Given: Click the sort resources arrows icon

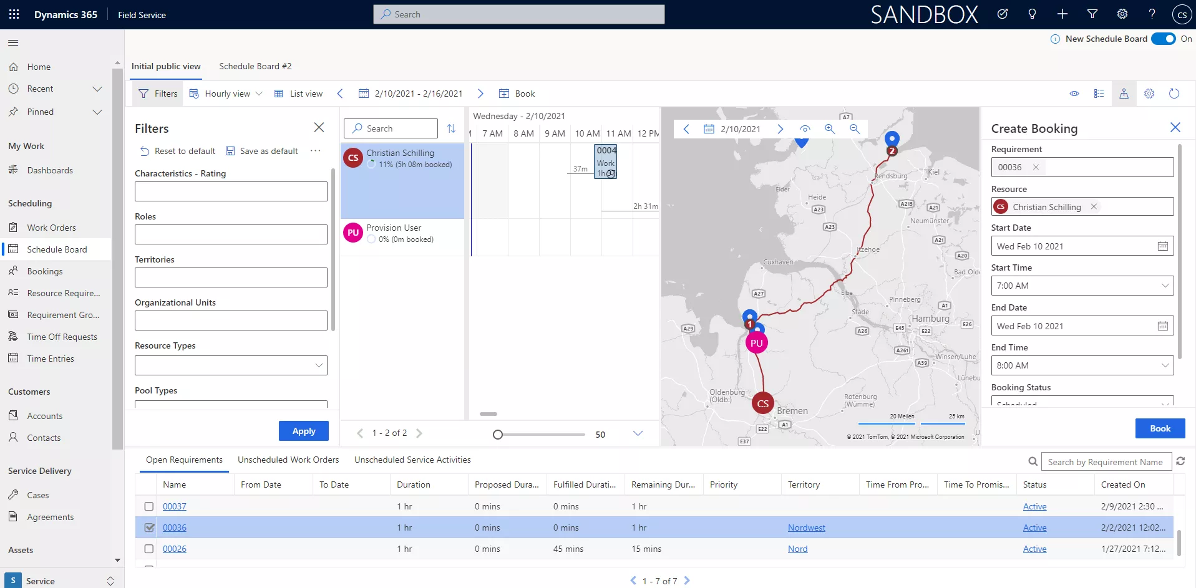Looking at the screenshot, I should click(x=451, y=128).
